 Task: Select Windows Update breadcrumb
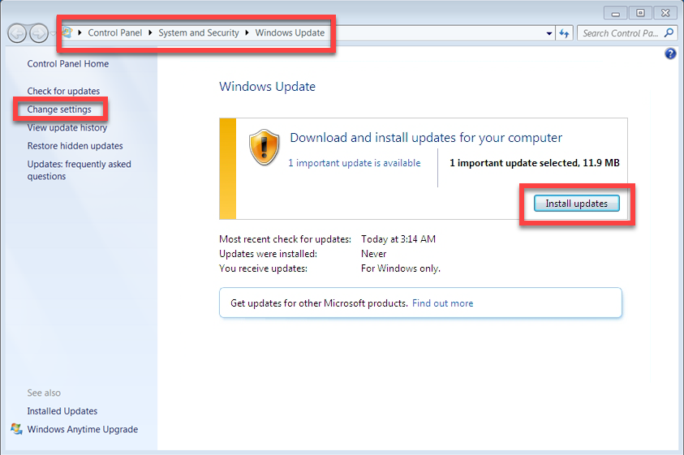pos(290,32)
